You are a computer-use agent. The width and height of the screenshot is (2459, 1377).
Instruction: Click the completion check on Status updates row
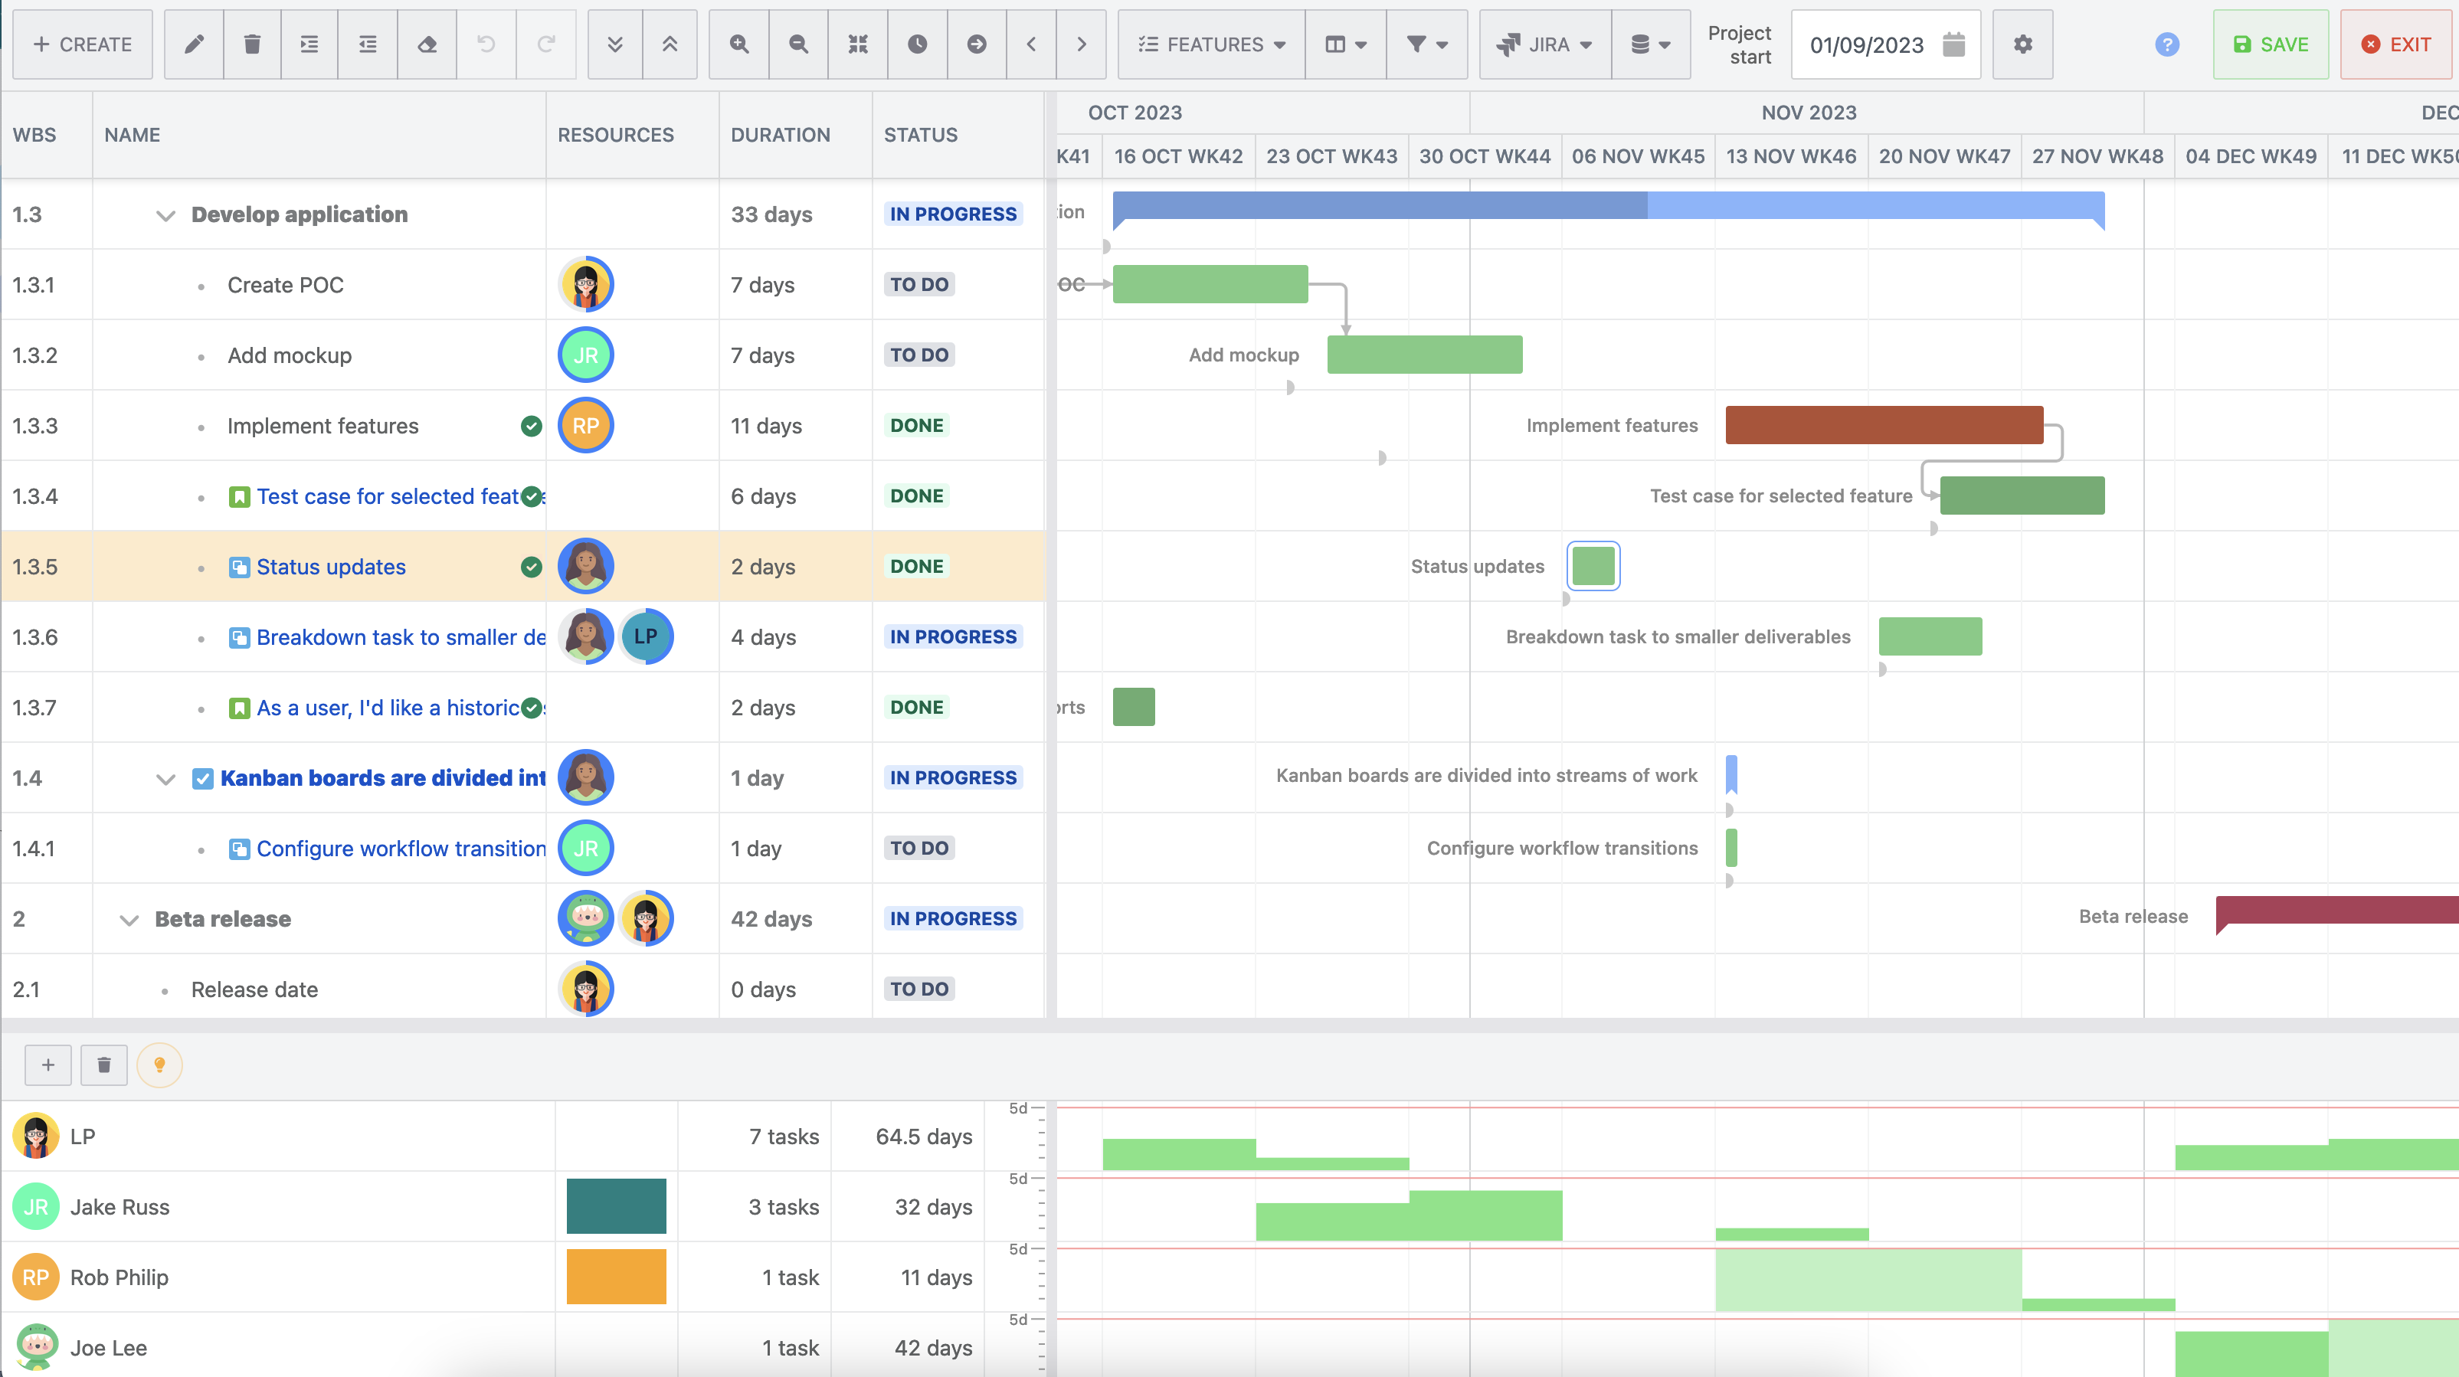point(532,566)
